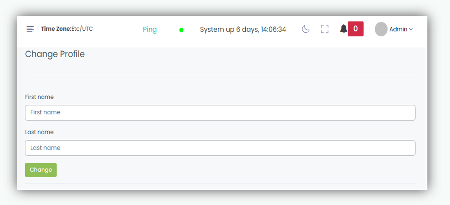Enter fullscreen mode using the brackets icon
This screenshot has width=450, height=205.
(325, 29)
